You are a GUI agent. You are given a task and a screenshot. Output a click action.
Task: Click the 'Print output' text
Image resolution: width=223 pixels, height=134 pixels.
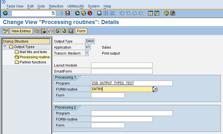pyautogui.click(x=111, y=53)
